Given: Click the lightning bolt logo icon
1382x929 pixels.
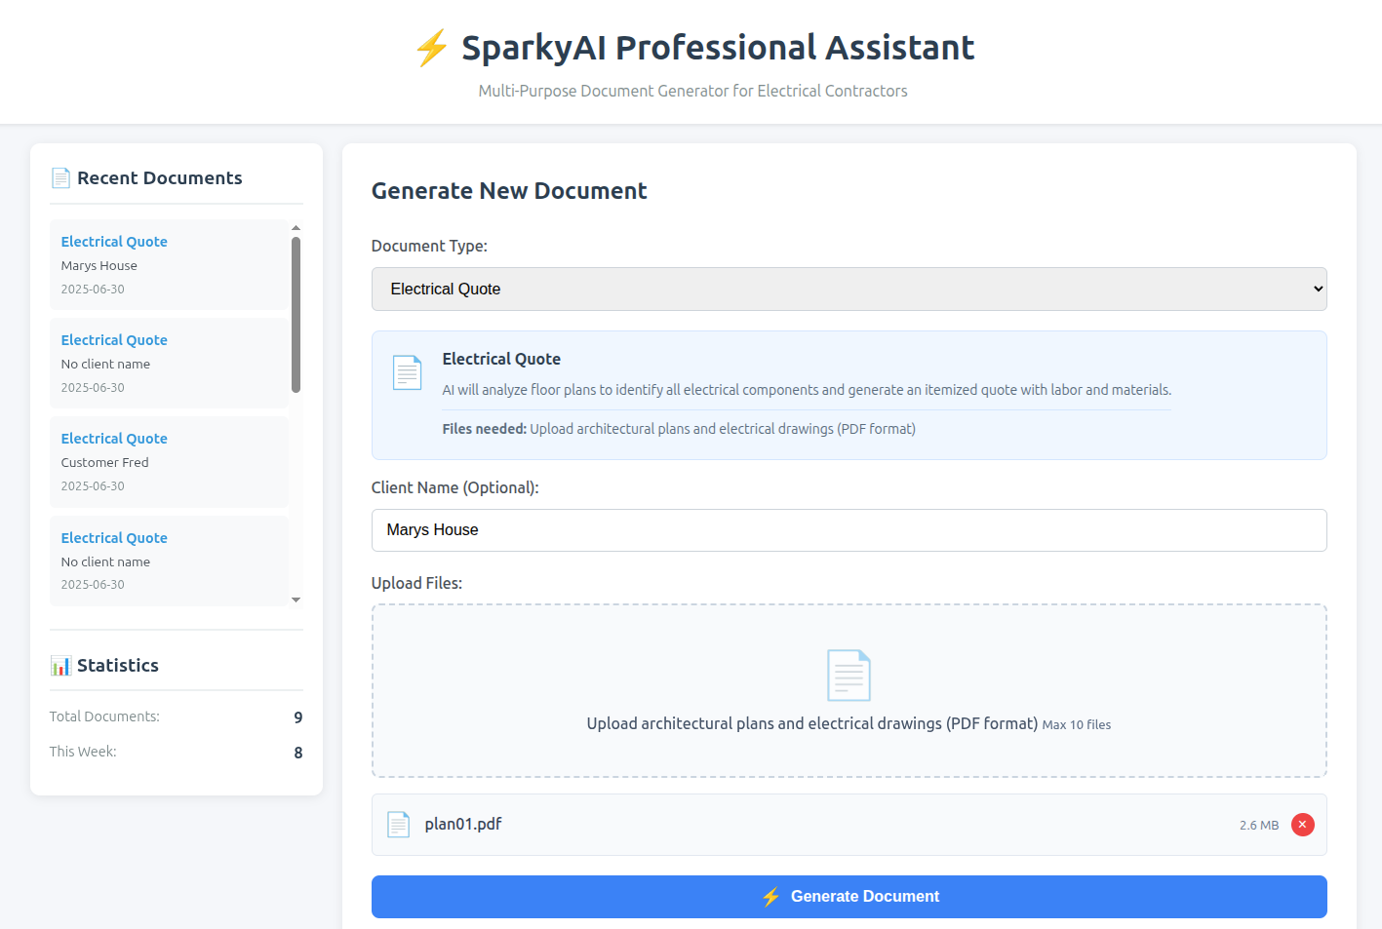Looking at the screenshot, I should tap(432, 48).
